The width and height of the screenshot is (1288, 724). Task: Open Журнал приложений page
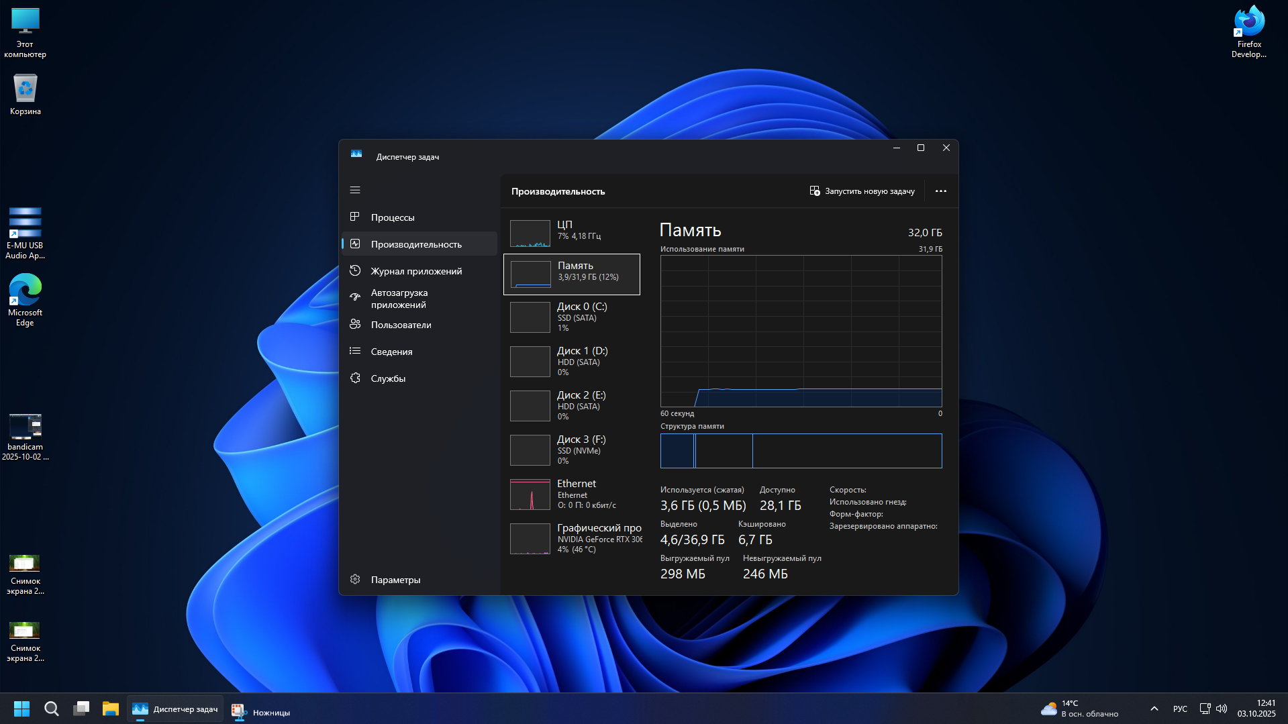coord(419,271)
